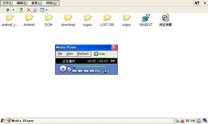Click the volume slider handle
208x124 pixels.
tap(106, 72)
